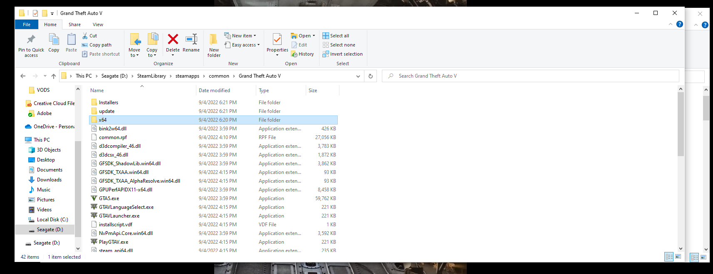Expand New item dropdown
Viewport: 713px width, 274px height.
240,36
